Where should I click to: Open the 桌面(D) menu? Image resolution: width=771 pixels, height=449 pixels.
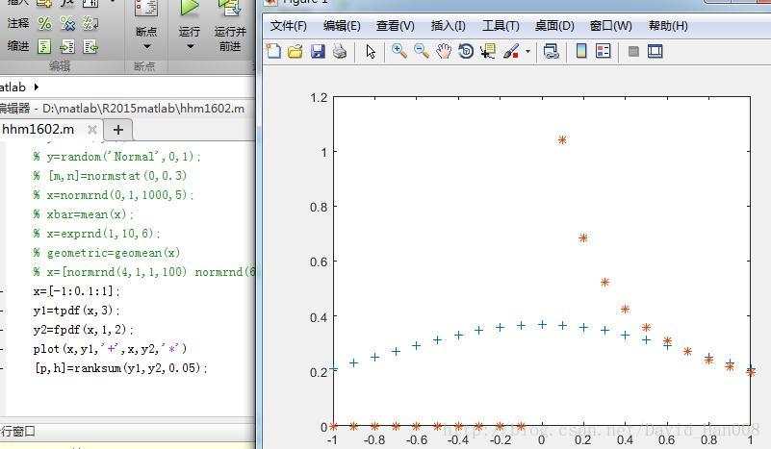554,26
